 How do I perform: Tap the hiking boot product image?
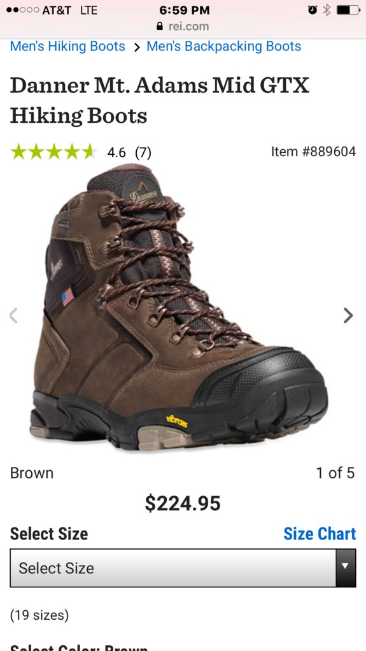point(178,307)
